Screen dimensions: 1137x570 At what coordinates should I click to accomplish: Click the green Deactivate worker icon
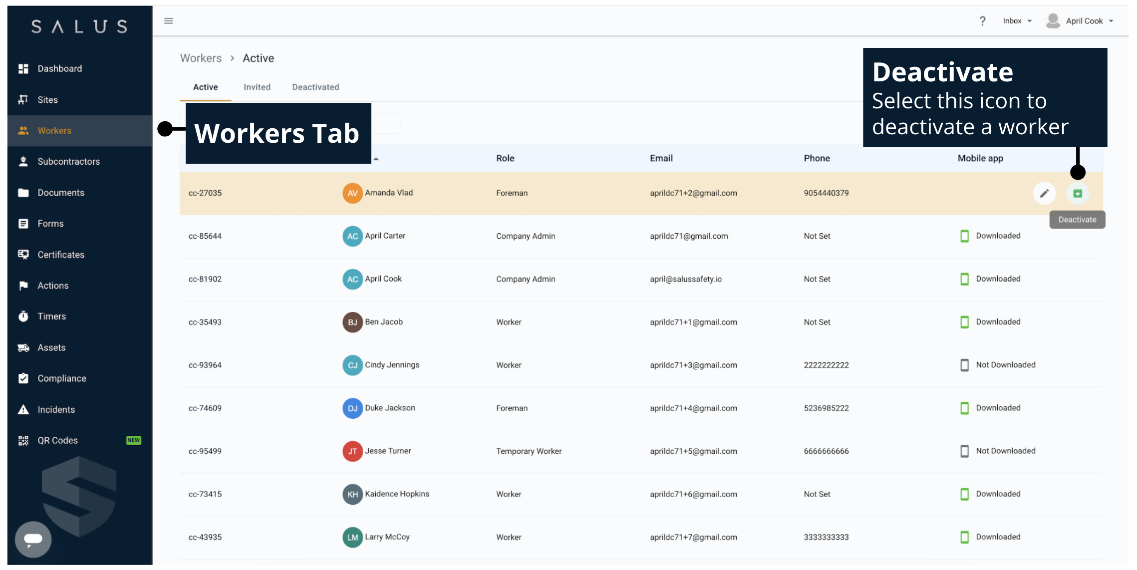point(1077,194)
